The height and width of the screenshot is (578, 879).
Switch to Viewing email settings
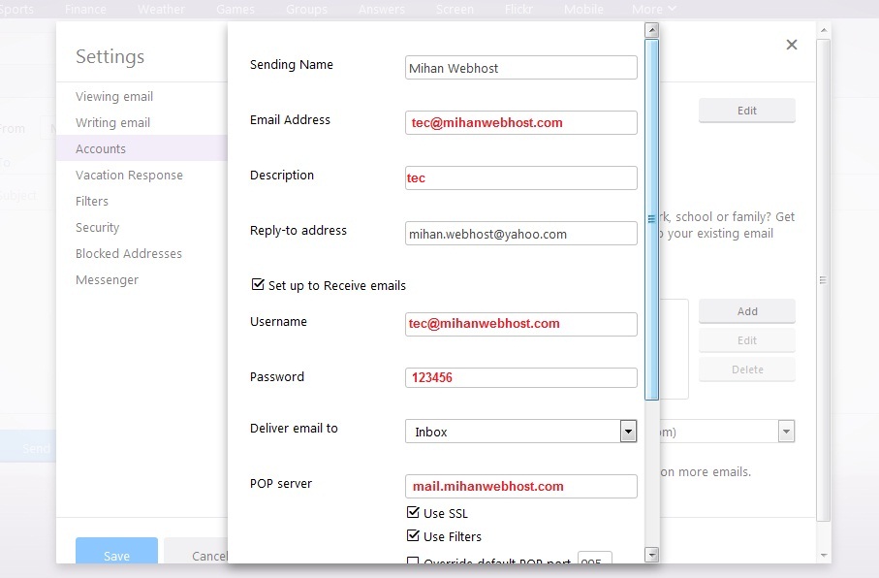[x=113, y=96]
